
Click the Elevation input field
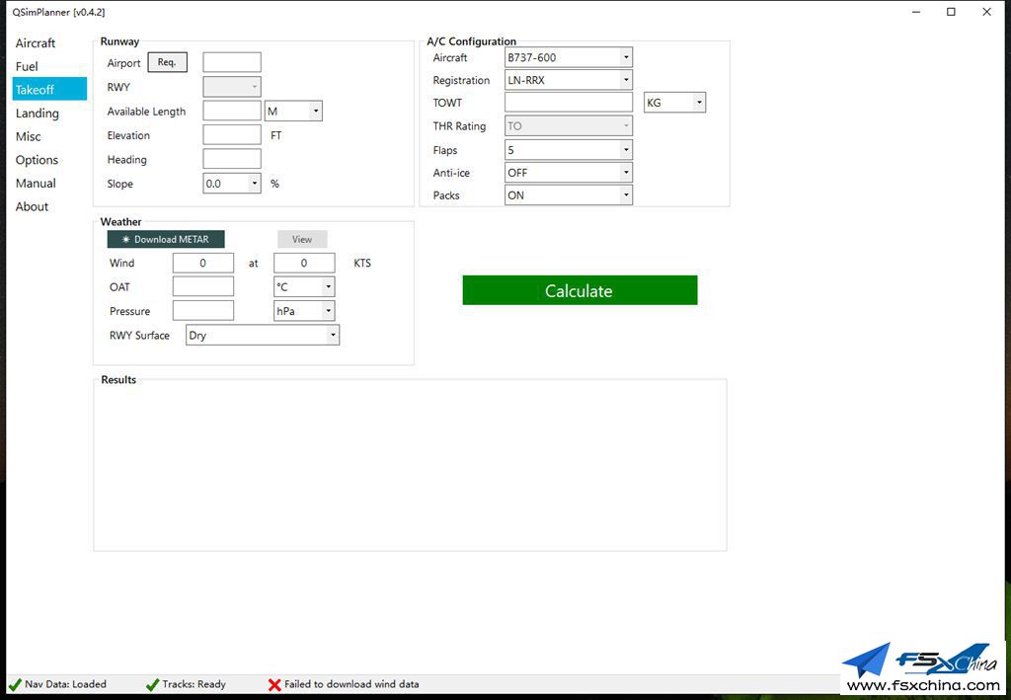[232, 134]
